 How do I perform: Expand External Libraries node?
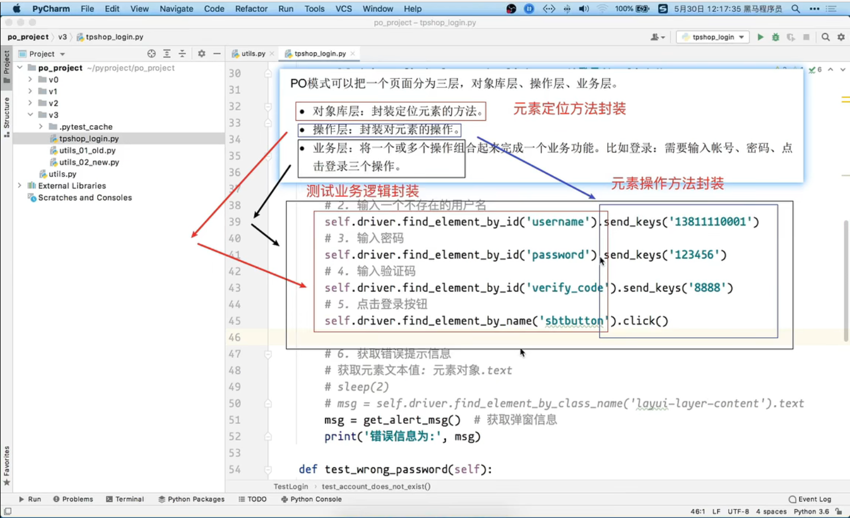(x=20, y=186)
